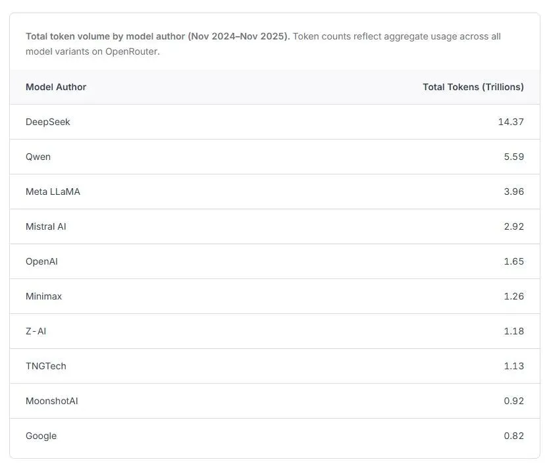Select the 2.92 token value
This screenshot has height=468, width=547.
click(x=513, y=226)
